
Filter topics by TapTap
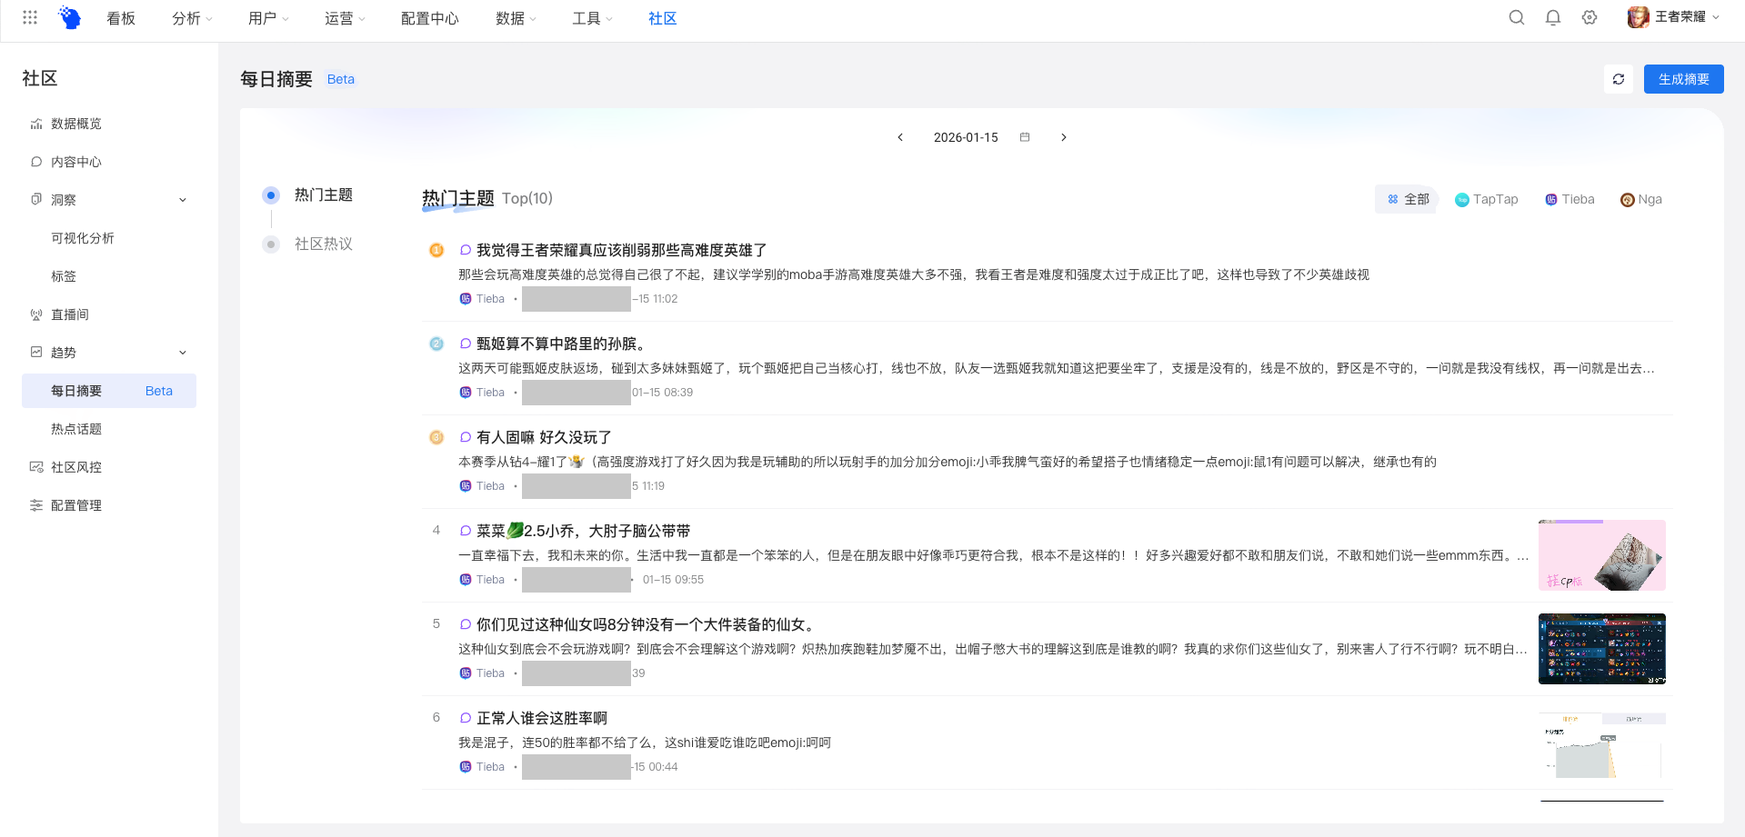point(1486,199)
